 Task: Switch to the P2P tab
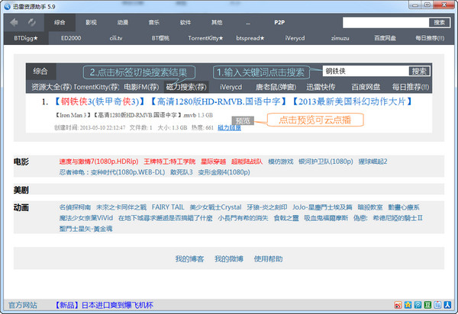(x=279, y=22)
